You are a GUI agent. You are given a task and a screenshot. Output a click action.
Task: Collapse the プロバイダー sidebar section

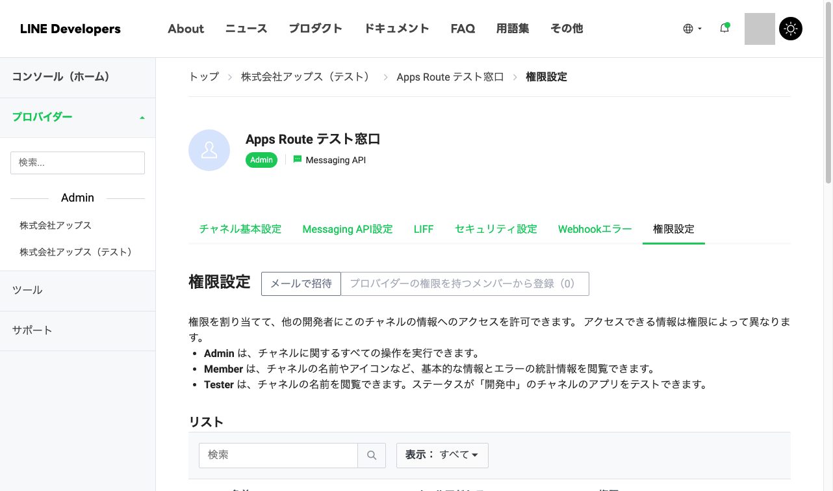(x=77, y=117)
